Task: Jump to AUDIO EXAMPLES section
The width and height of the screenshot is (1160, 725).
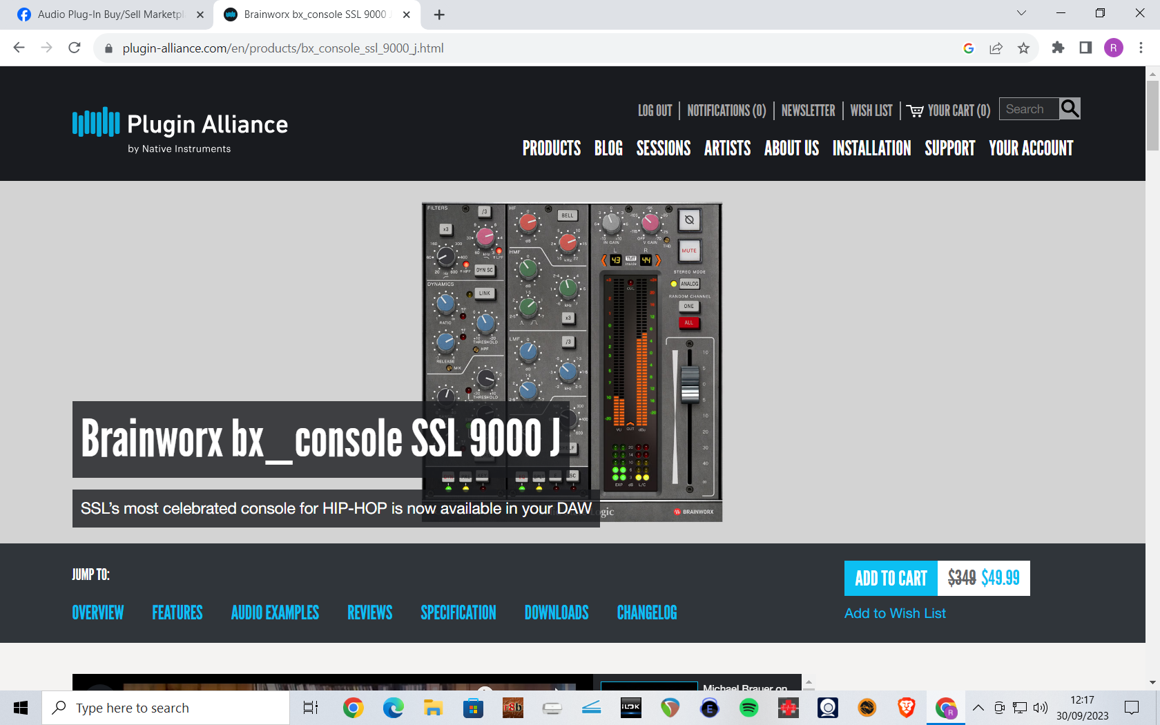Action: click(275, 613)
